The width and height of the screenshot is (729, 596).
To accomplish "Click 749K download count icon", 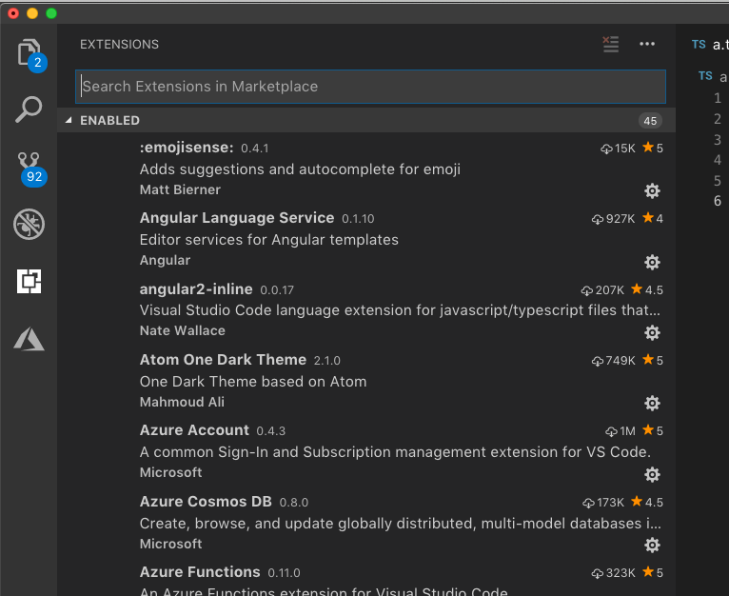I will 598,361.
